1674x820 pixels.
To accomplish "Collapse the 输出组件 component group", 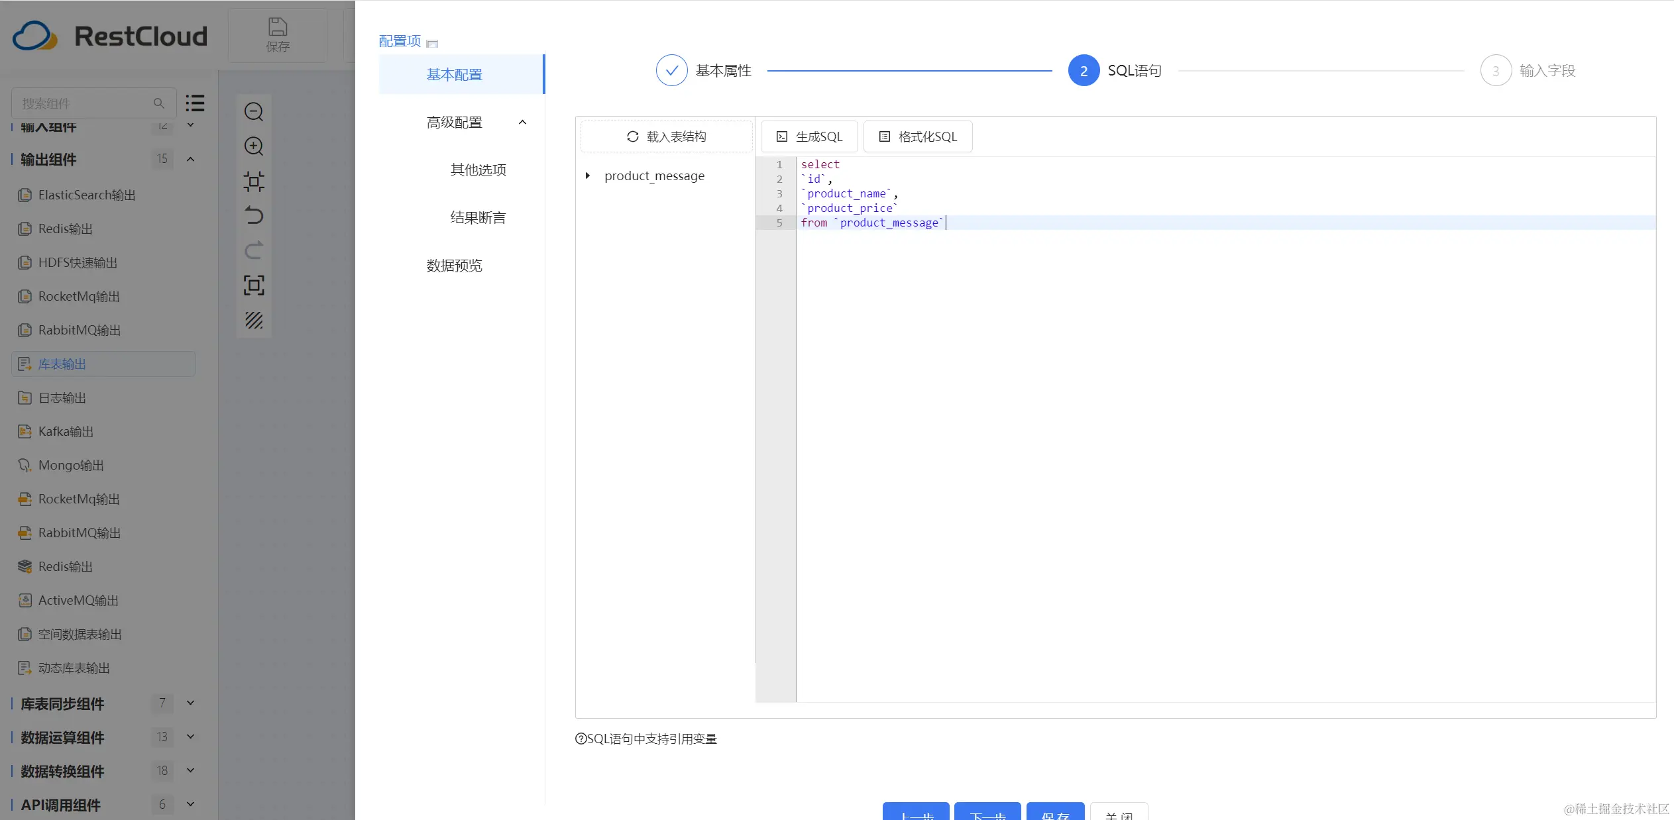I will tap(191, 159).
